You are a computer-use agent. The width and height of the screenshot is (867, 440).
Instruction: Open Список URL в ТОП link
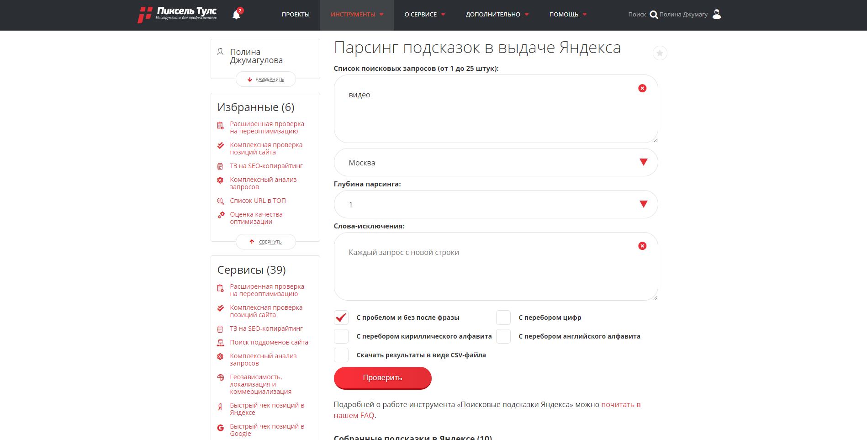[258, 201]
